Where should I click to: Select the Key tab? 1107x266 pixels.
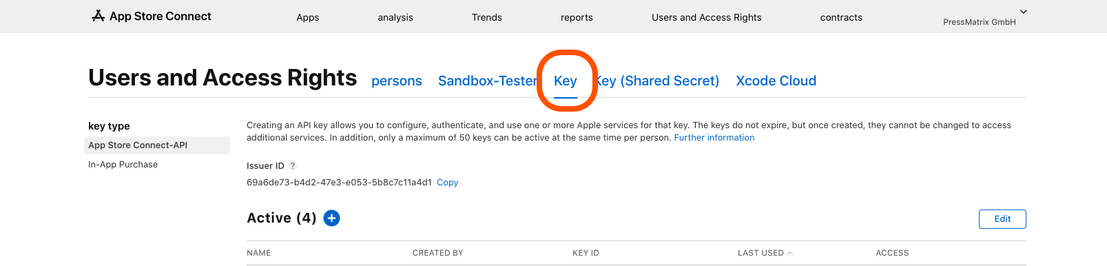click(566, 81)
